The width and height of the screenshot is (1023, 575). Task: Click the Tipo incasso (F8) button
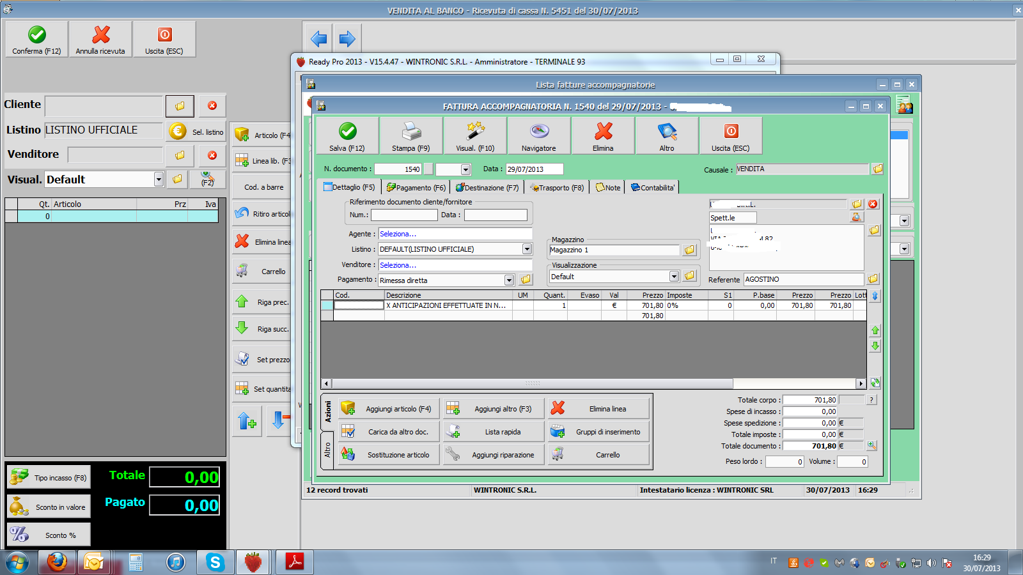pyautogui.click(x=49, y=478)
